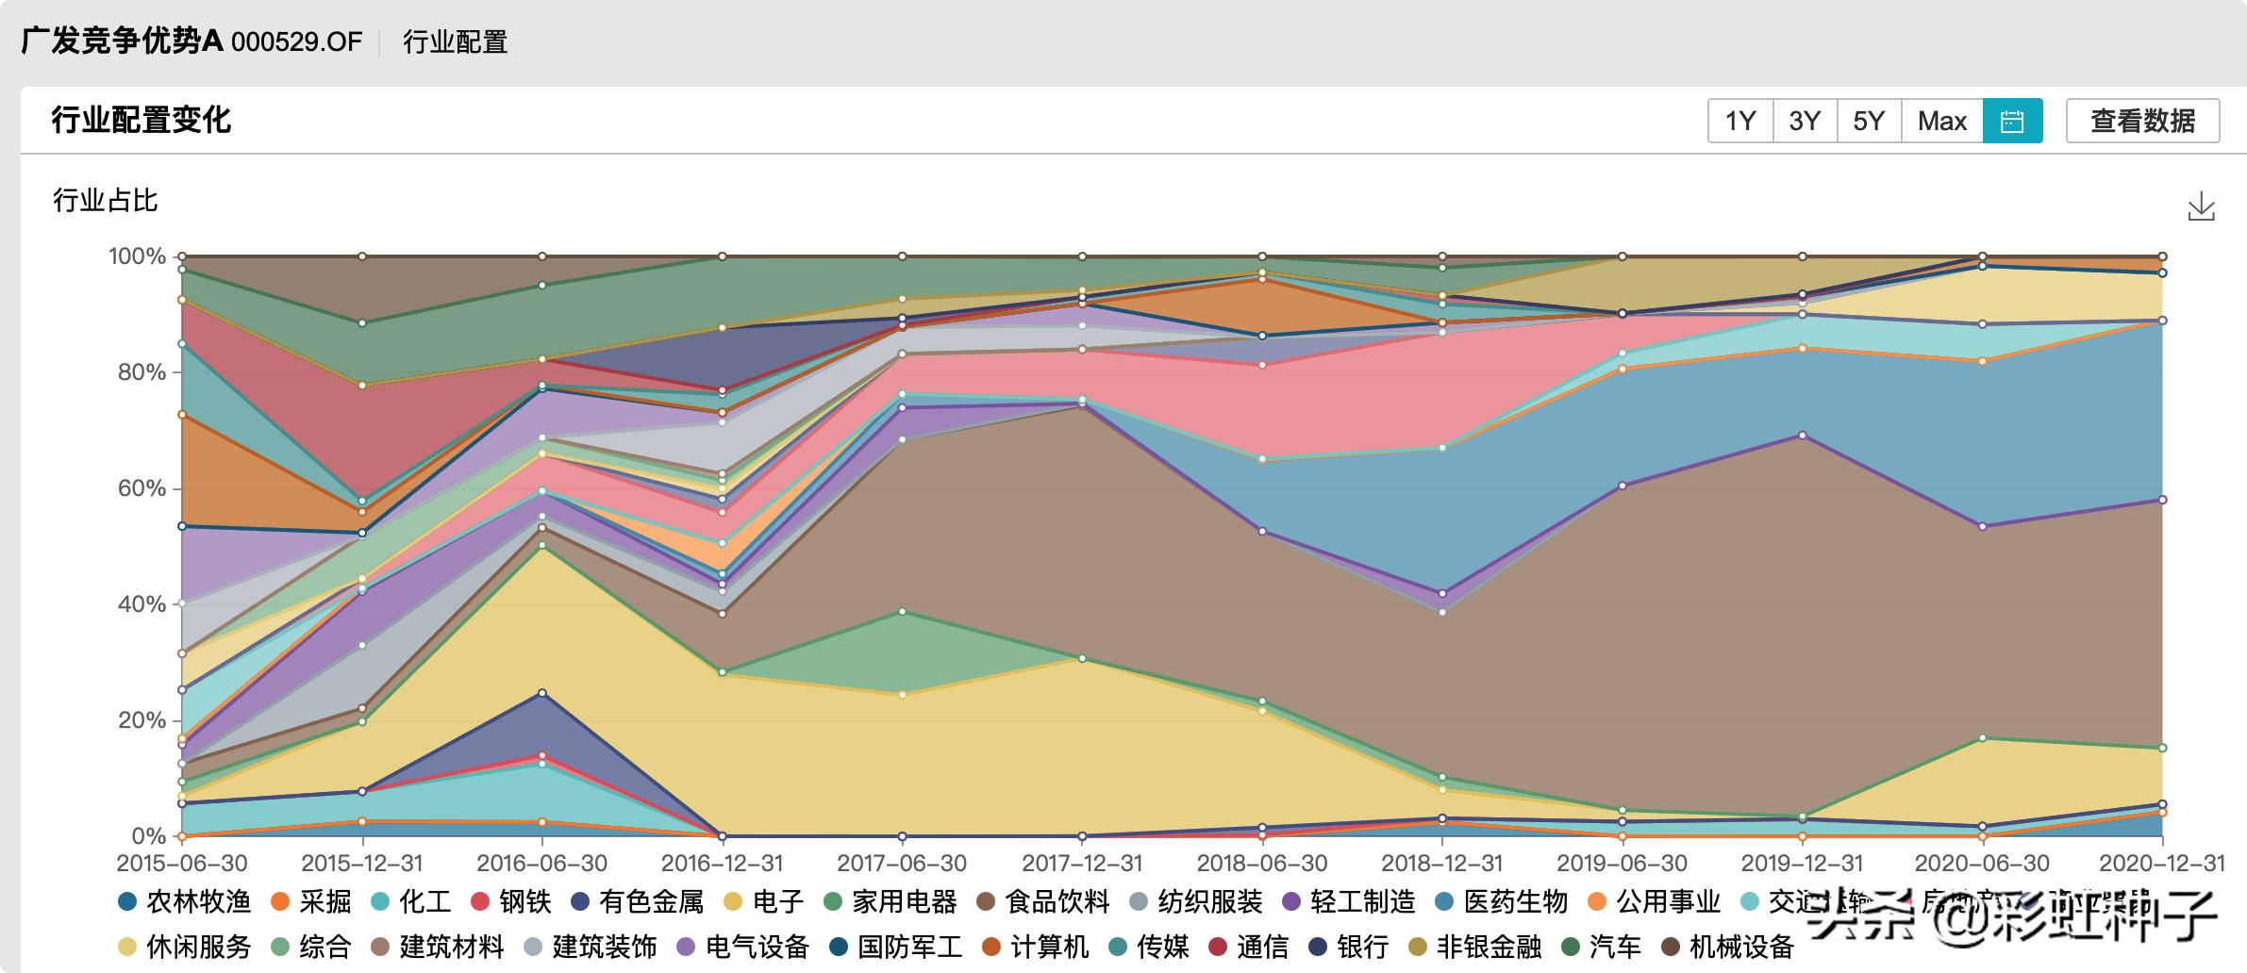Toggle the 钢铁 legend item
This screenshot has width=2247, height=973.
(510, 902)
